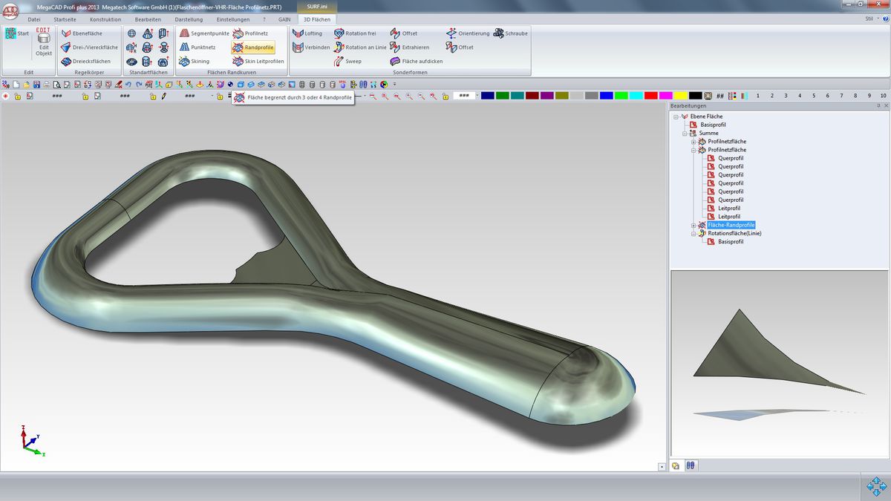Collapse the Rotationsfläche(Linie) tree node
891x501 pixels.
pos(693,233)
